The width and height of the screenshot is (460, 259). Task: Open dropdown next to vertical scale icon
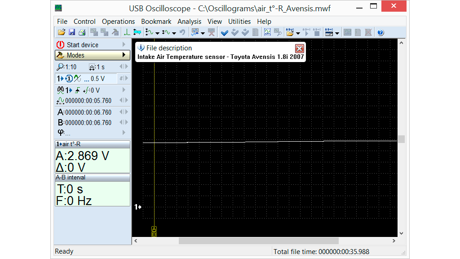click(x=158, y=33)
